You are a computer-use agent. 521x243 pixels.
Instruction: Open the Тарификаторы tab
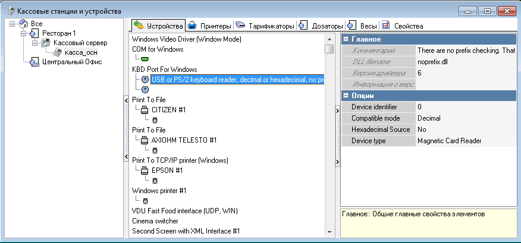coord(265,26)
